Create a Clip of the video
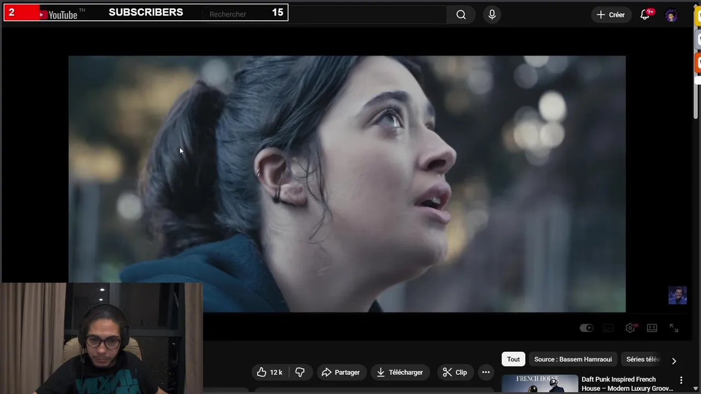Image resolution: width=701 pixels, height=394 pixels. click(455, 372)
